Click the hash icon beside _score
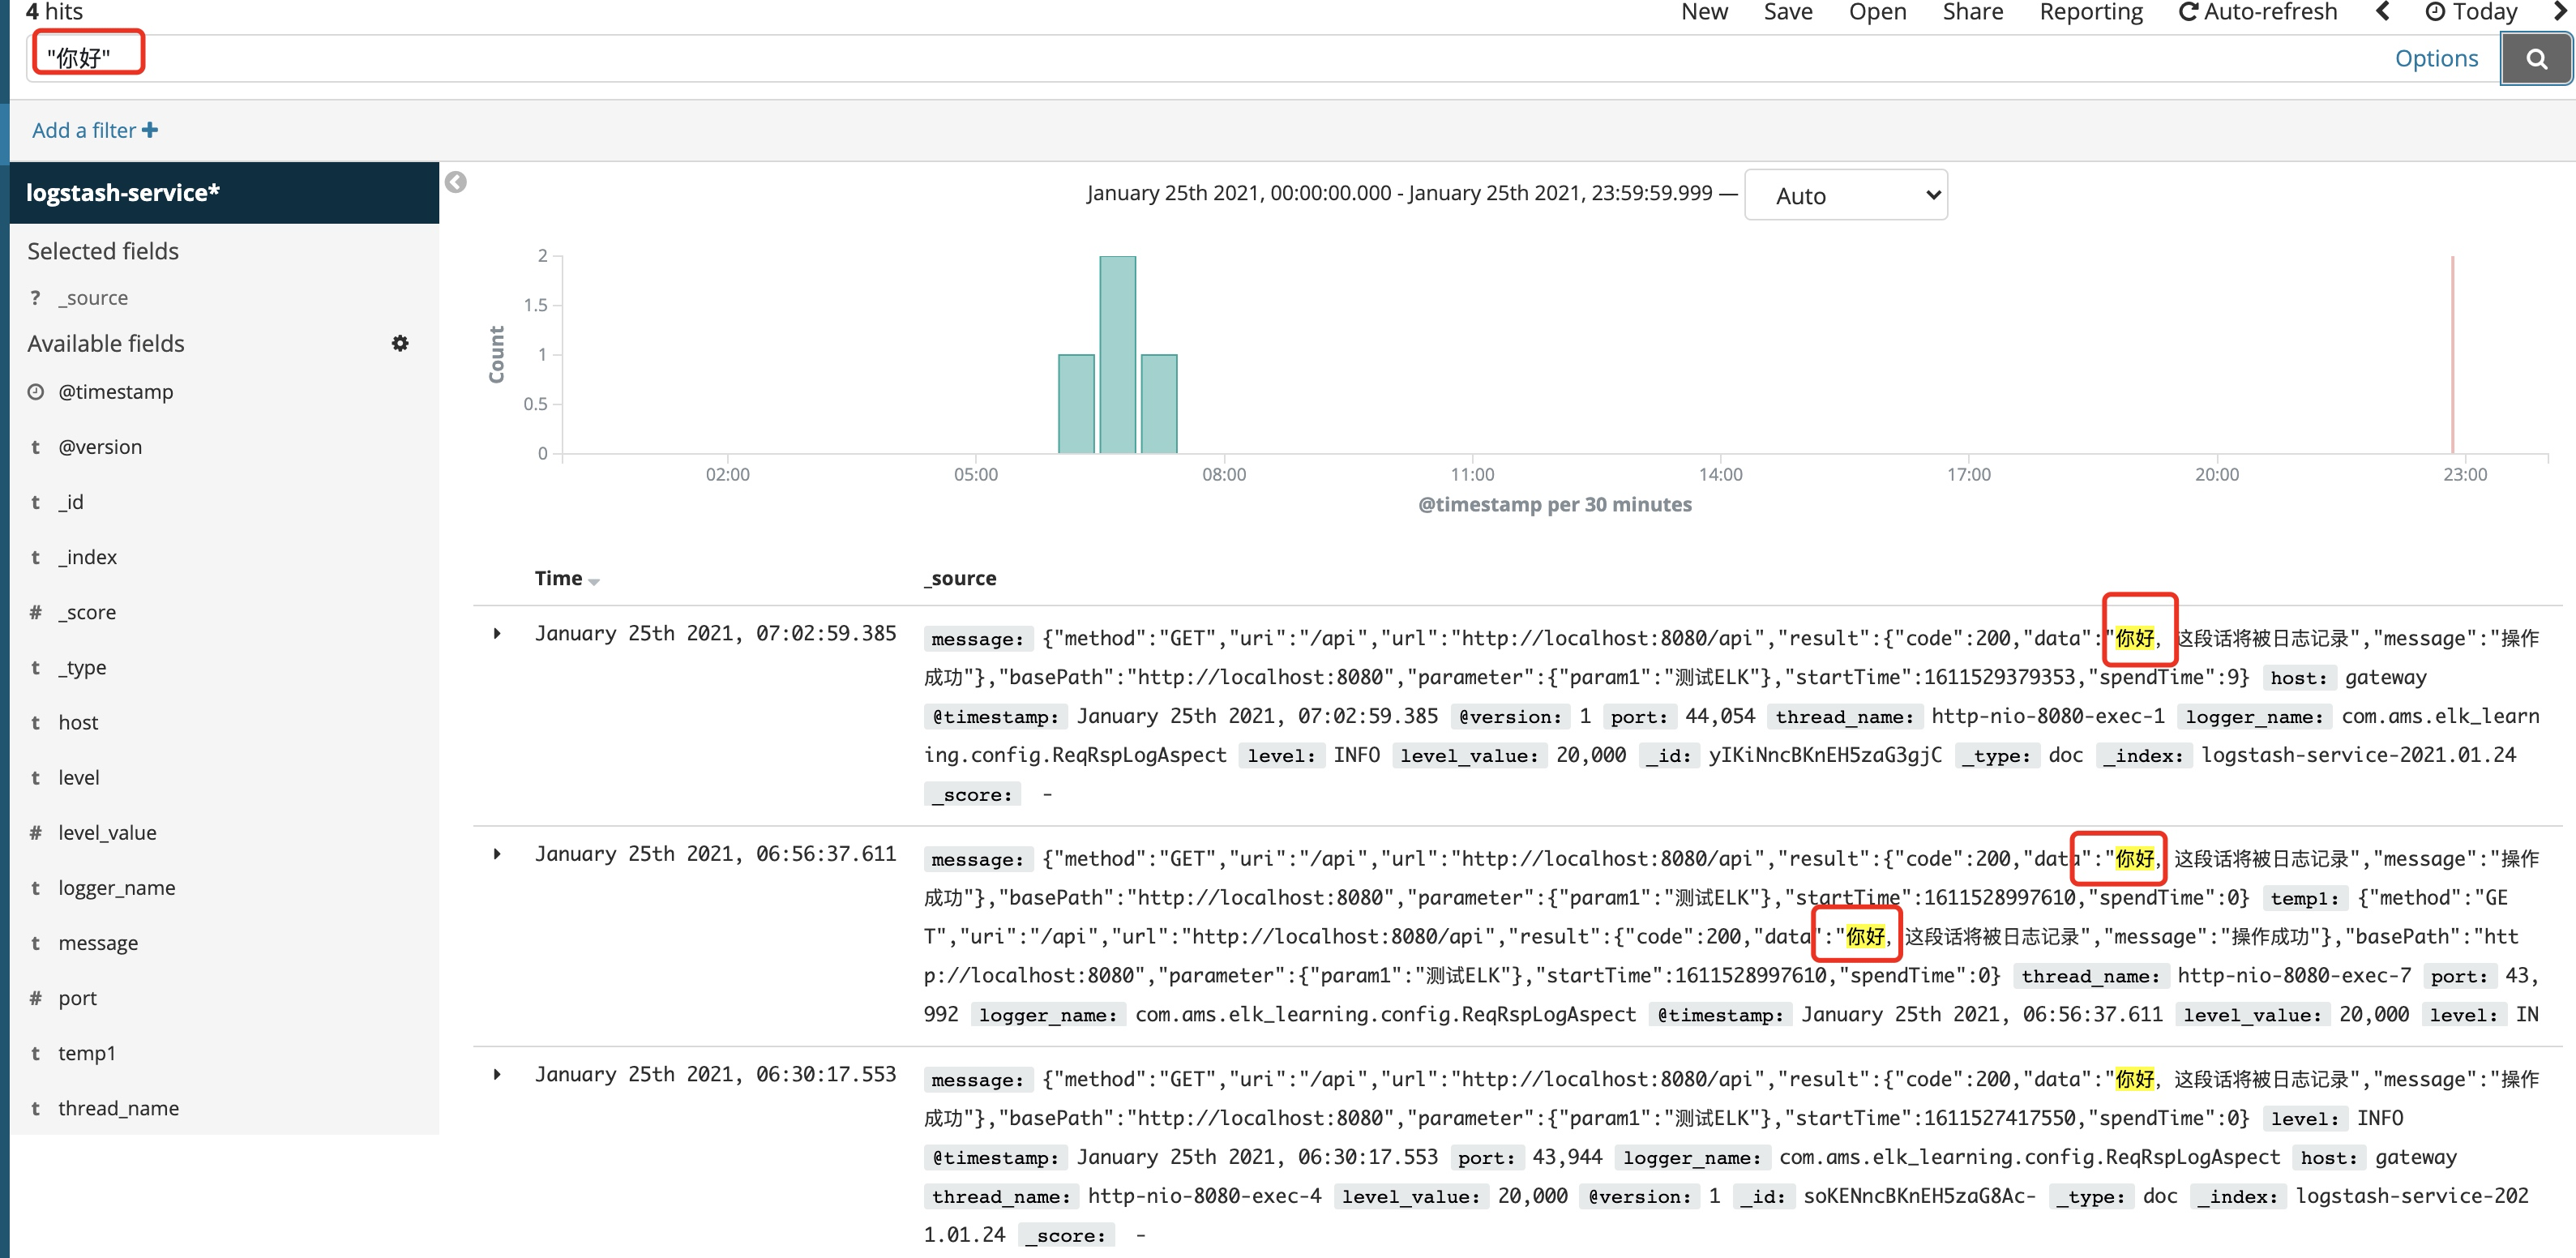 pyautogui.click(x=36, y=612)
